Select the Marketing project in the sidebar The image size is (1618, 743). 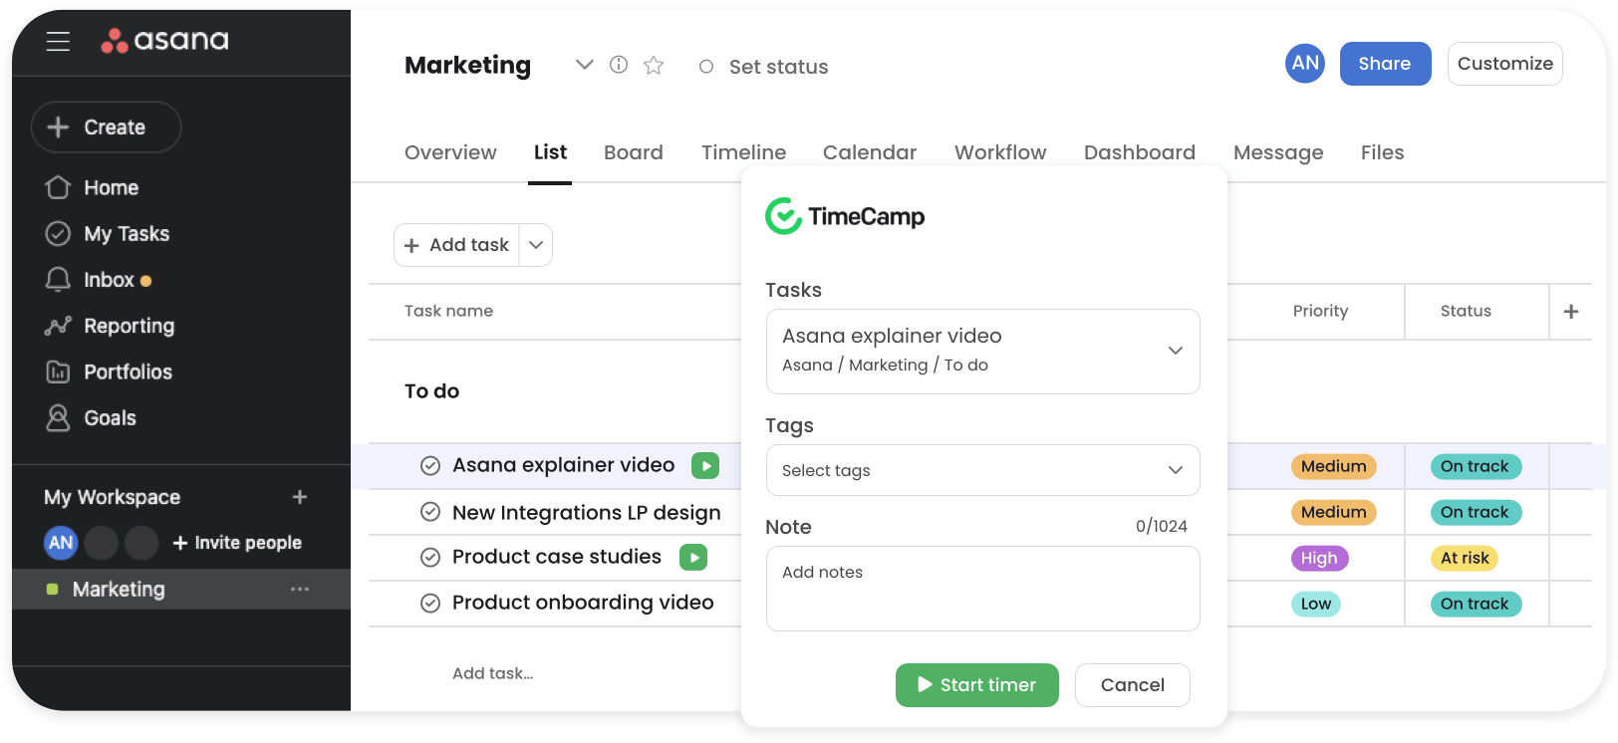point(181,590)
